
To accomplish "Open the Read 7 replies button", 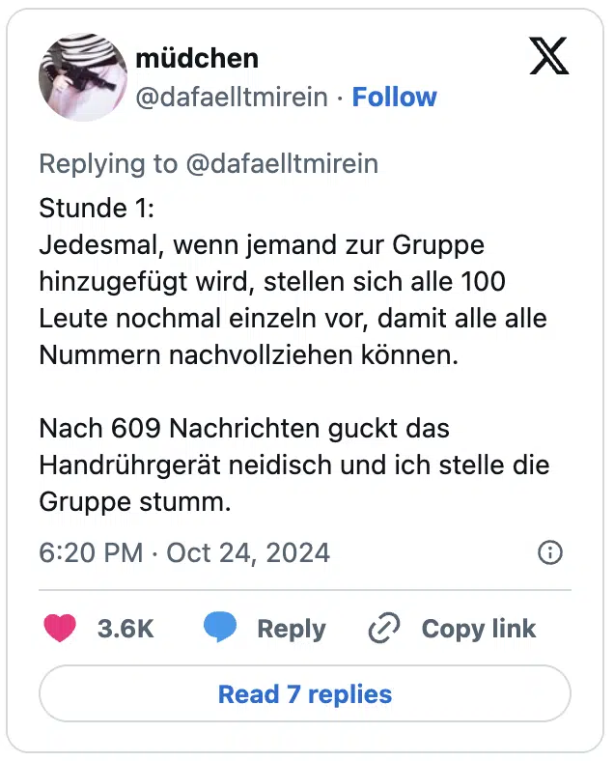I will (x=305, y=694).
